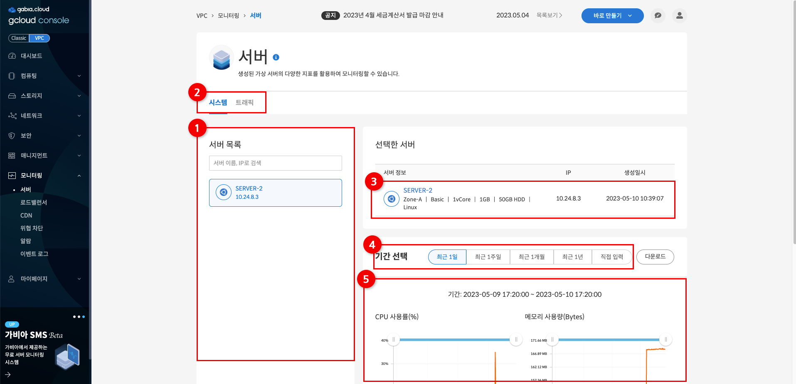Screen dimensions: 796x384
Task: Click the 목록보기 notice link
Action: (x=549, y=15)
